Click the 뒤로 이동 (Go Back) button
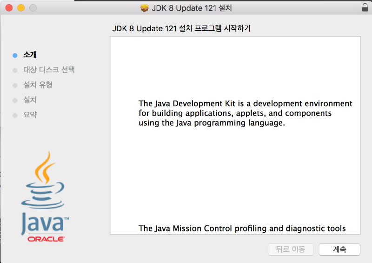372x263 pixels. click(290, 249)
